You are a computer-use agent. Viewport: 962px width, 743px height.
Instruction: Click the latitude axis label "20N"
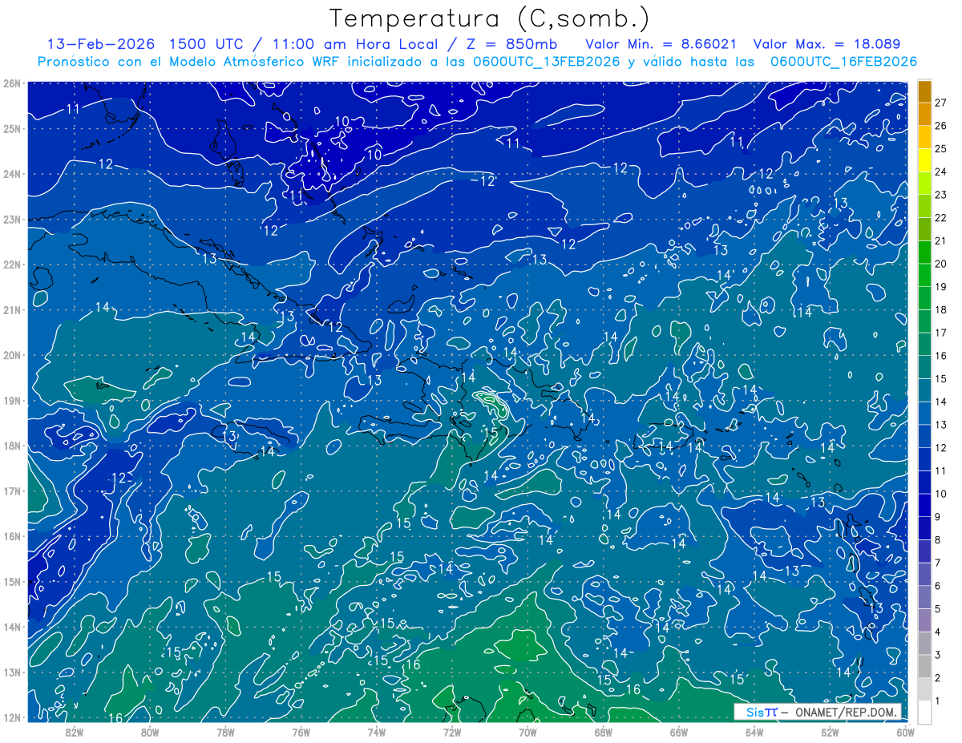pos(11,355)
